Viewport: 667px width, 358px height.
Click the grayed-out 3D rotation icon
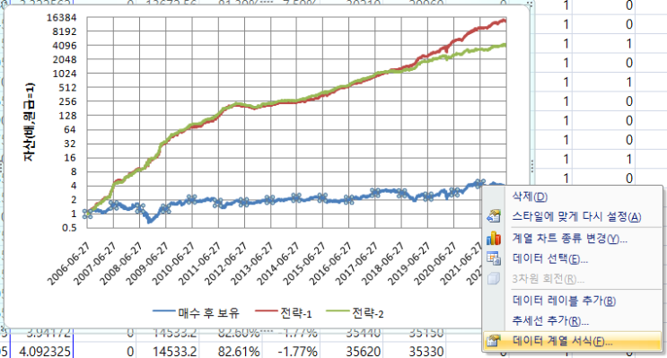coord(494,279)
